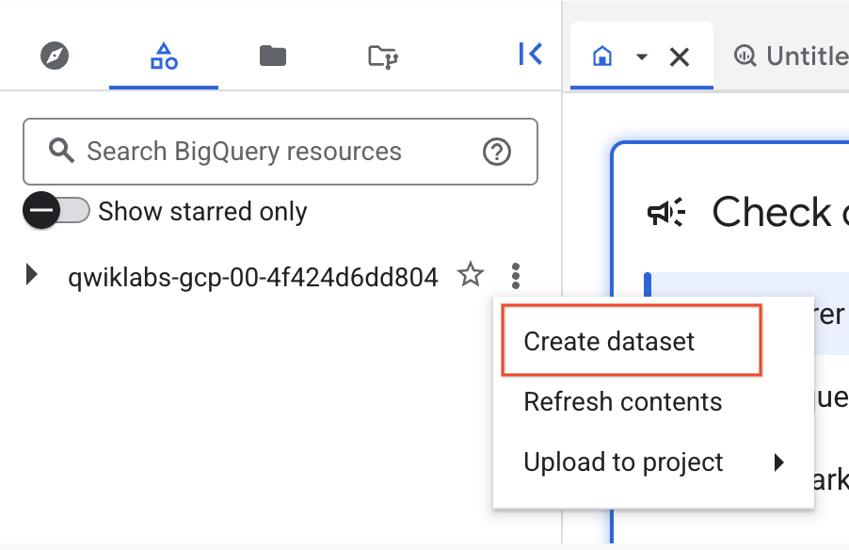Close the Home tab

pyautogui.click(x=679, y=57)
